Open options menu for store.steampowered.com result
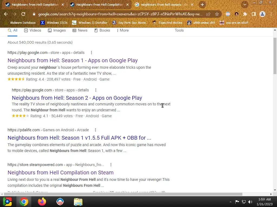Screen dimensions: 277x207 (x=111, y=165)
